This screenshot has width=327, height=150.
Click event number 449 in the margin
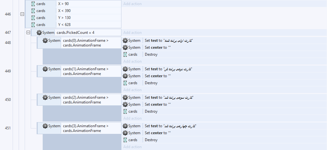click(8, 71)
